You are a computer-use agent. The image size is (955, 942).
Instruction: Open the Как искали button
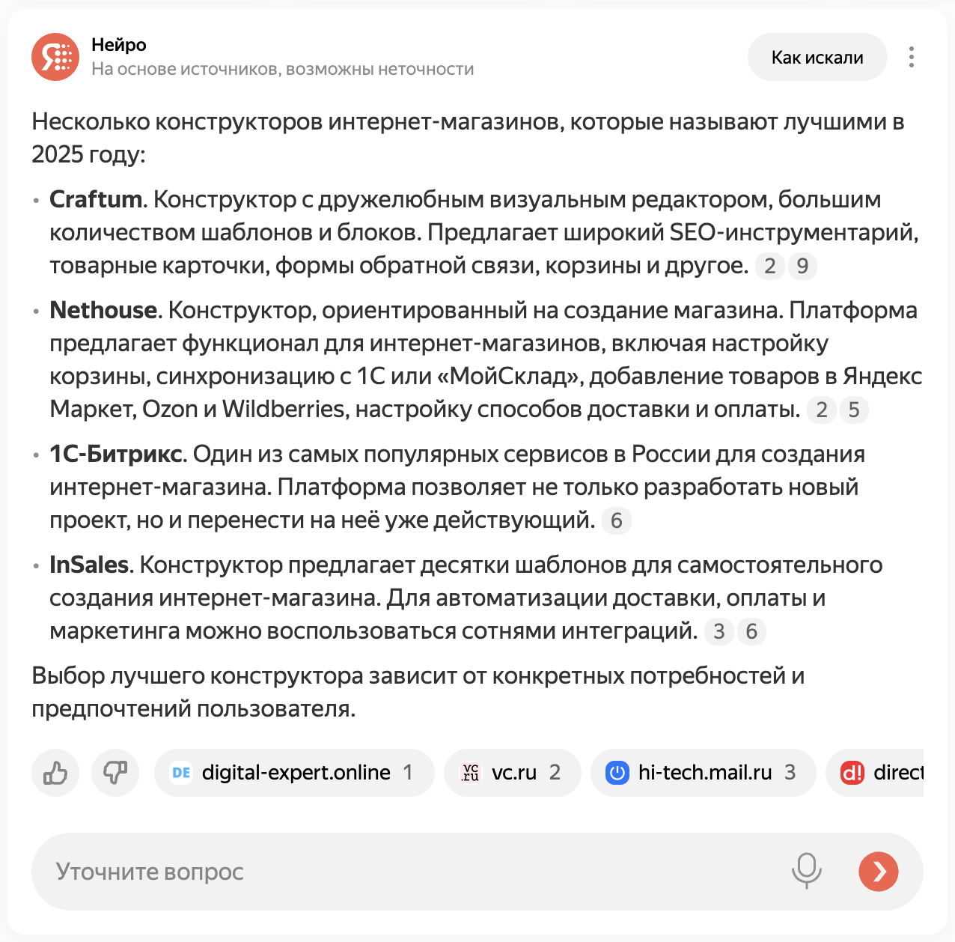[817, 57]
